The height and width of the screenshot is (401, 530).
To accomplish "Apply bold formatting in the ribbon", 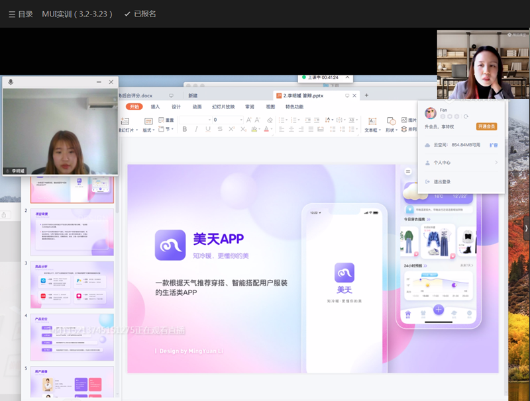I will click(185, 129).
